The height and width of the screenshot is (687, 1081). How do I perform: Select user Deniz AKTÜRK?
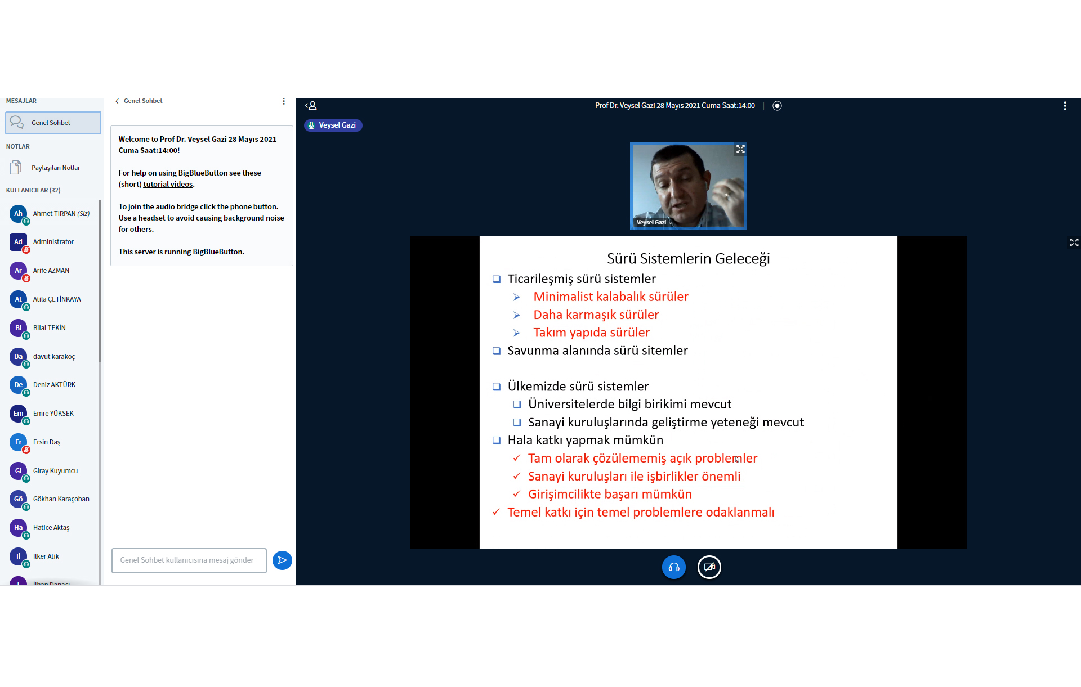52,385
